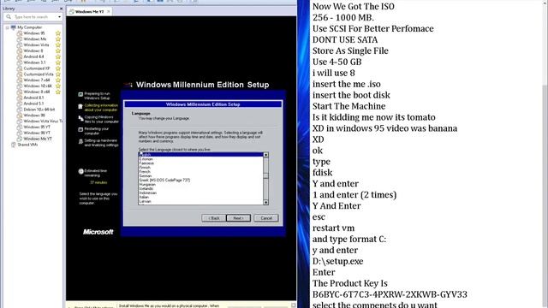
Task: Select Estonian in the language list
Action: [x=146, y=159]
